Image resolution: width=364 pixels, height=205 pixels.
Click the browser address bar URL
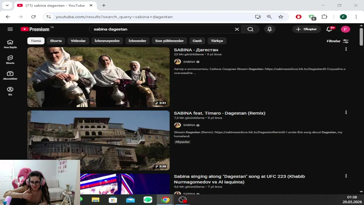(x=114, y=17)
